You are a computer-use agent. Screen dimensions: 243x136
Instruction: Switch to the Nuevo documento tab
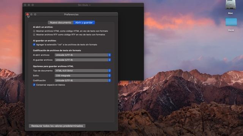[61, 23]
